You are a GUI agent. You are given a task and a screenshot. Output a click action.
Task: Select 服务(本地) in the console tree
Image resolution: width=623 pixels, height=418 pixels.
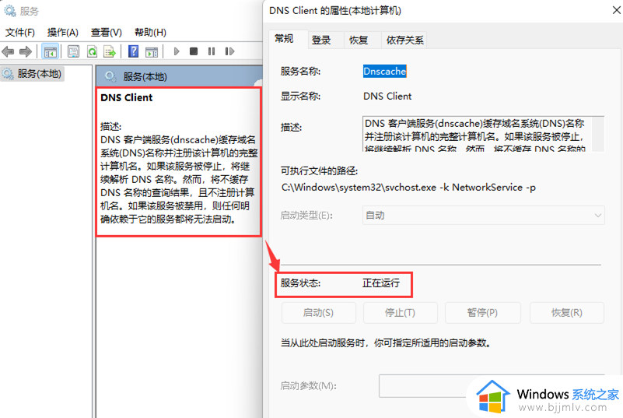32,74
